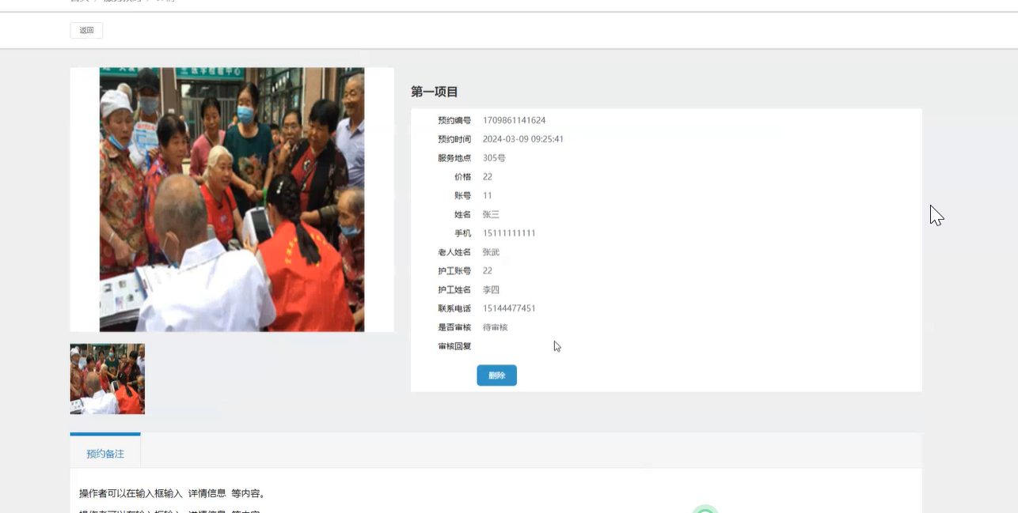The height and width of the screenshot is (513, 1018).
Task: Click the 联系电话 label
Action: (x=454, y=308)
